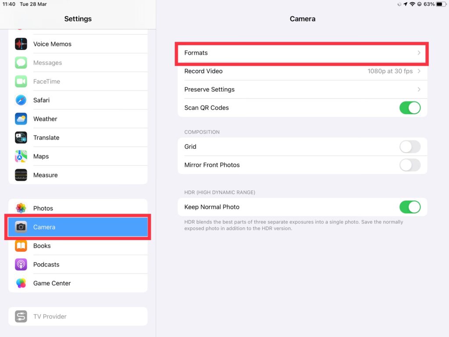Open TV Provider settings row
This screenshot has width=449, height=337.
(78, 316)
